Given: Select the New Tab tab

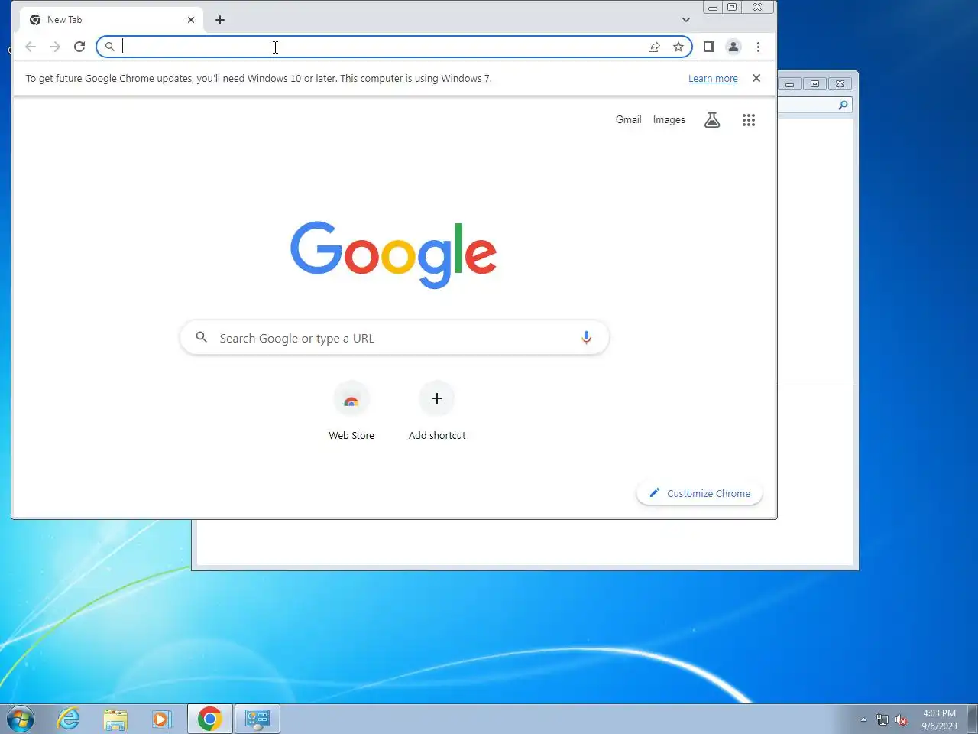Looking at the screenshot, I should click(x=112, y=20).
